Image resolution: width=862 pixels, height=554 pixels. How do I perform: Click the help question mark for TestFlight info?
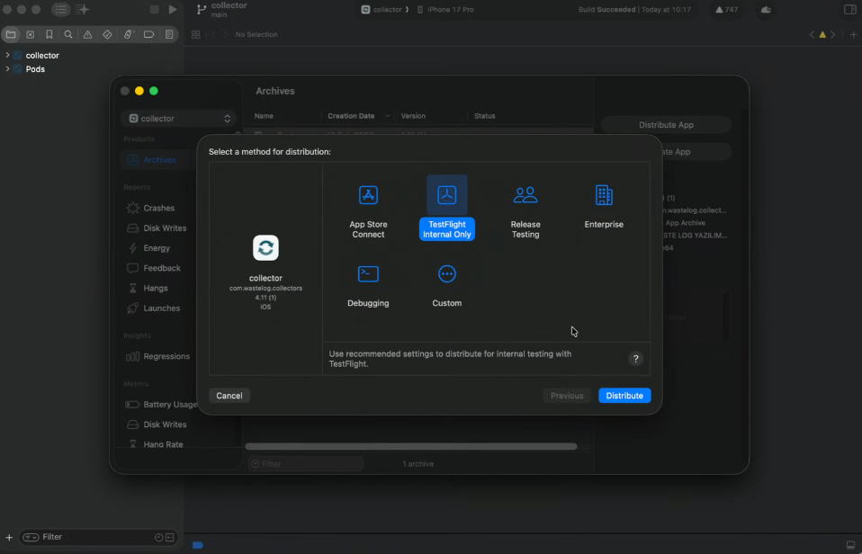click(x=636, y=359)
